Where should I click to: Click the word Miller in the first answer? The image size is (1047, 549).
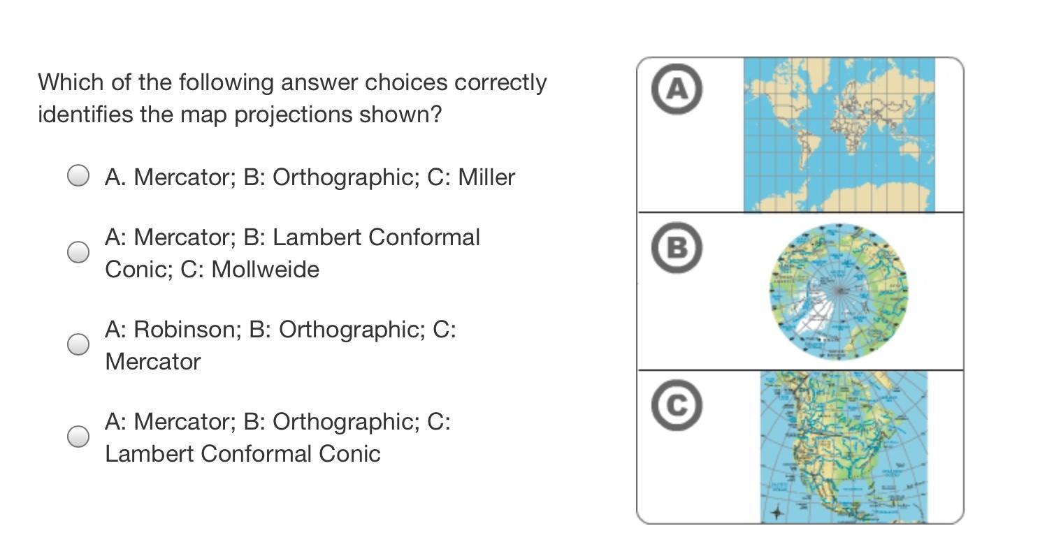click(486, 177)
